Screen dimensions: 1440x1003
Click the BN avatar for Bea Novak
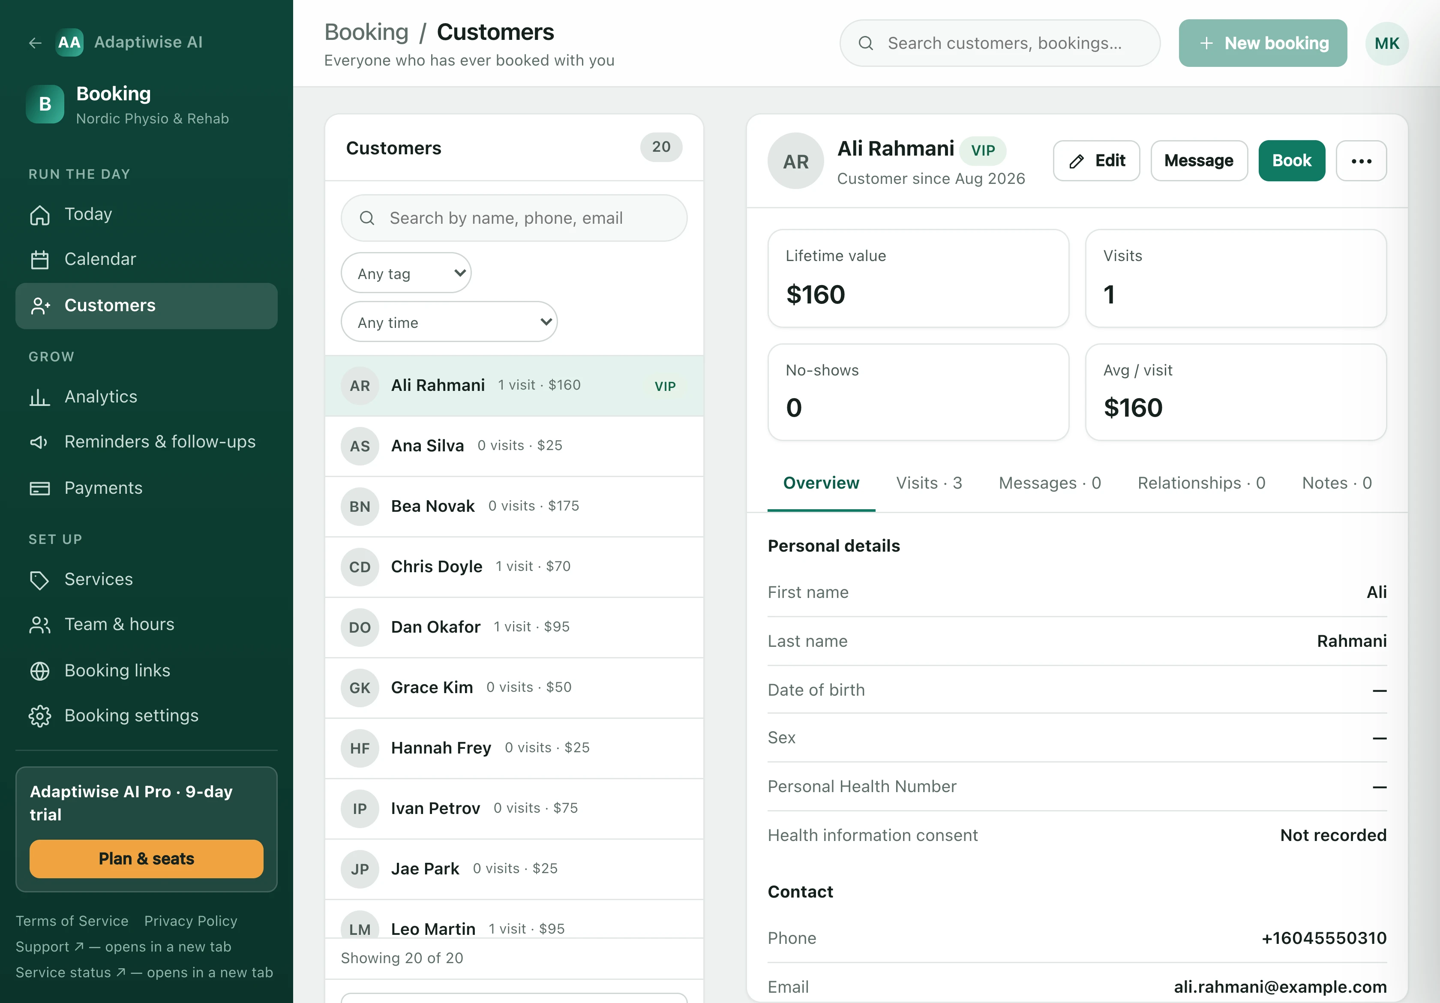point(360,507)
